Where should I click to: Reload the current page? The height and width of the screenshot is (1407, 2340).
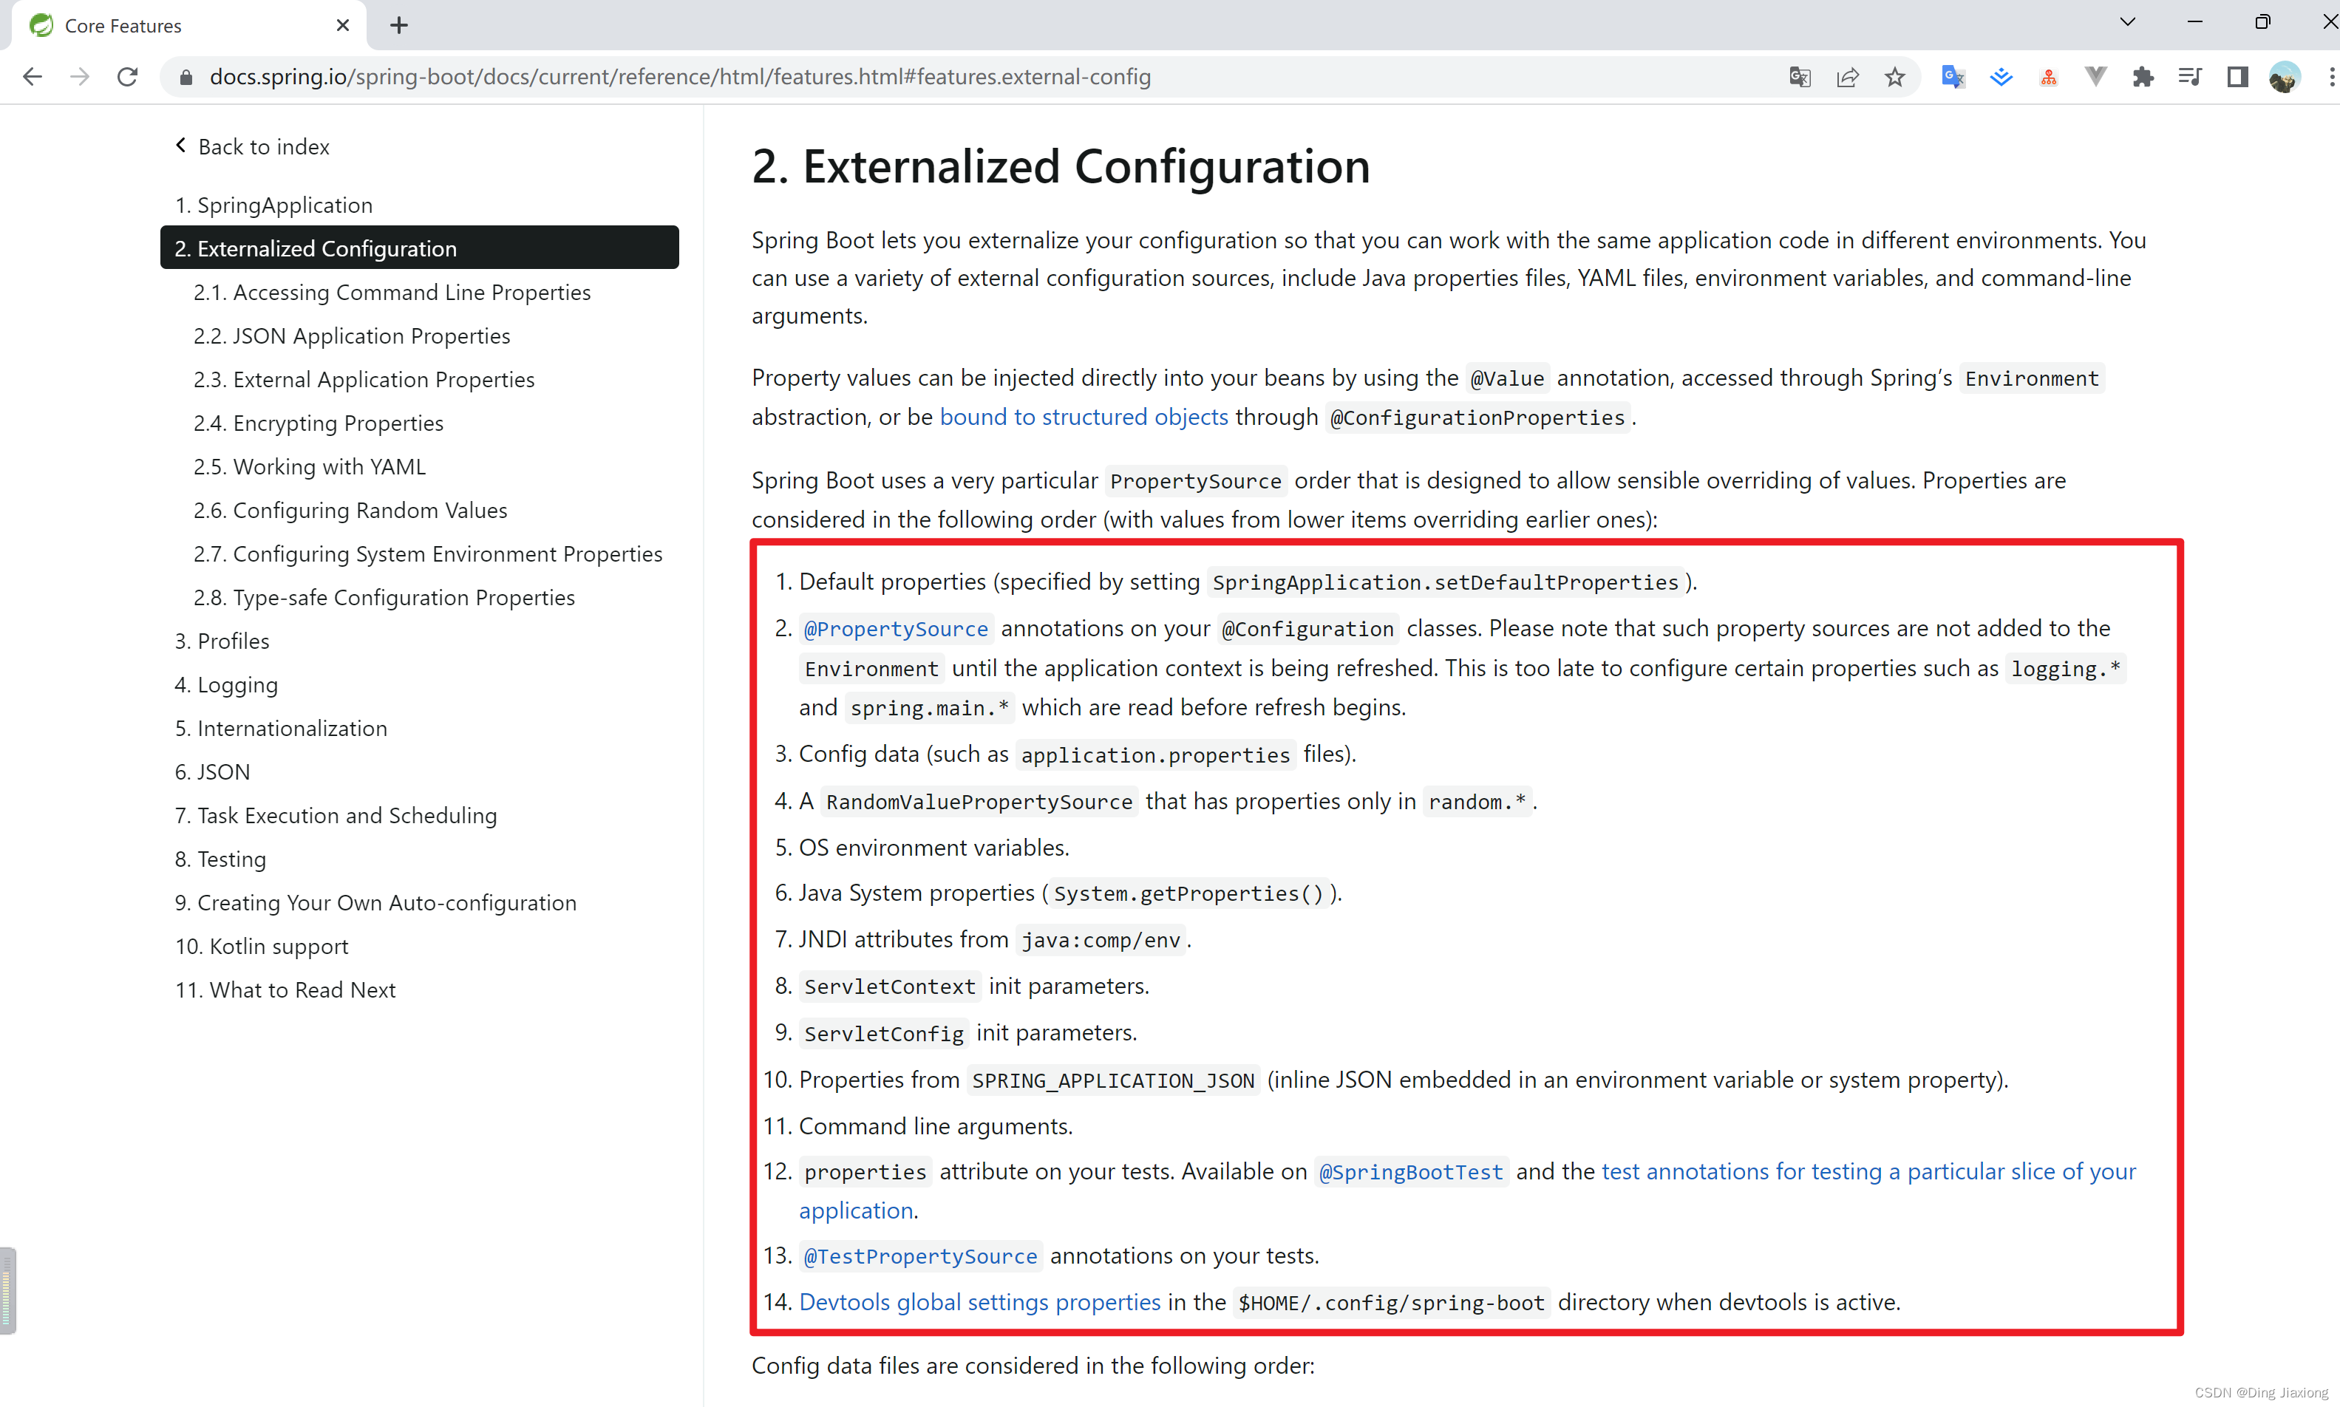tap(127, 77)
